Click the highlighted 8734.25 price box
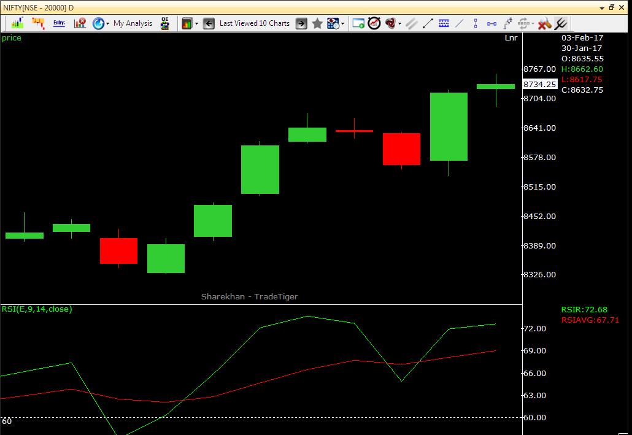This screenshot has width=632, height=435. (540, 84)
